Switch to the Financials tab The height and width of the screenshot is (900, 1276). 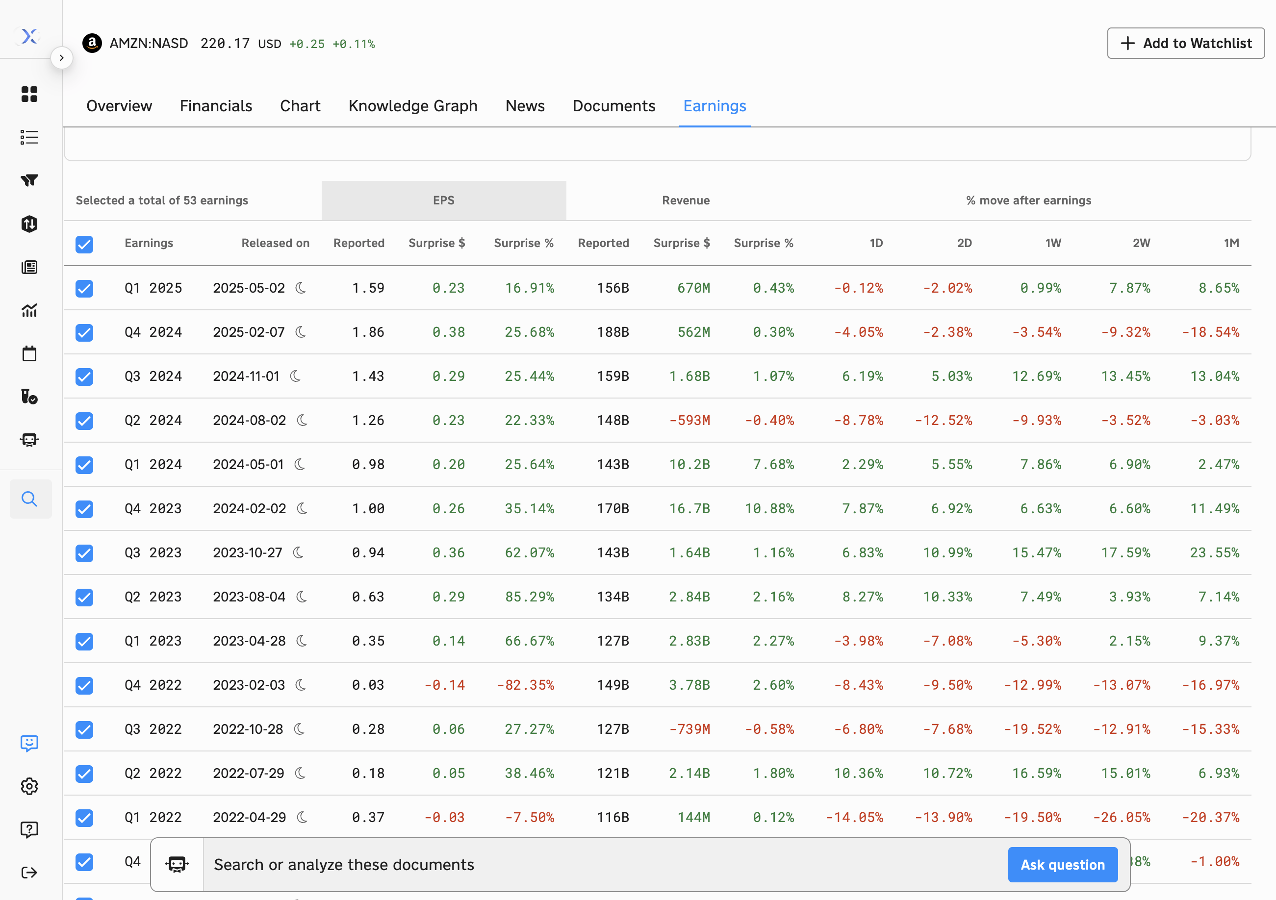click(216, 105)
